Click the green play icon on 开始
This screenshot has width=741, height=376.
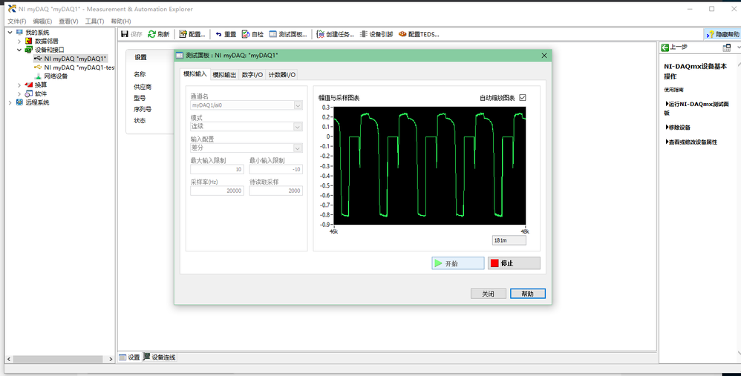[x=439, y=263]
